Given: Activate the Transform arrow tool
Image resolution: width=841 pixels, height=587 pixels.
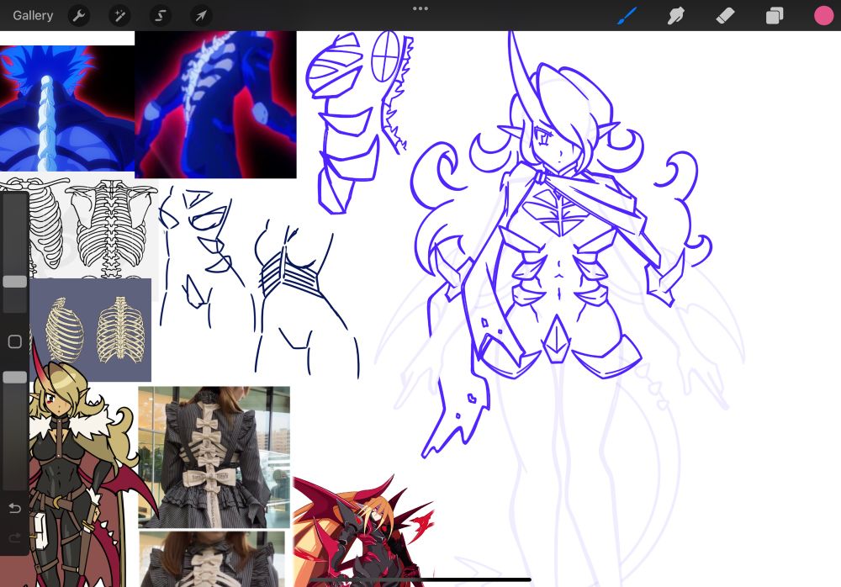Looking at the screenshot, I should tap(201, 16).
